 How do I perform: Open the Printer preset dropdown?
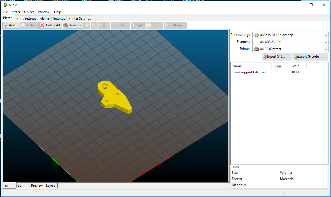click(290, 49)
